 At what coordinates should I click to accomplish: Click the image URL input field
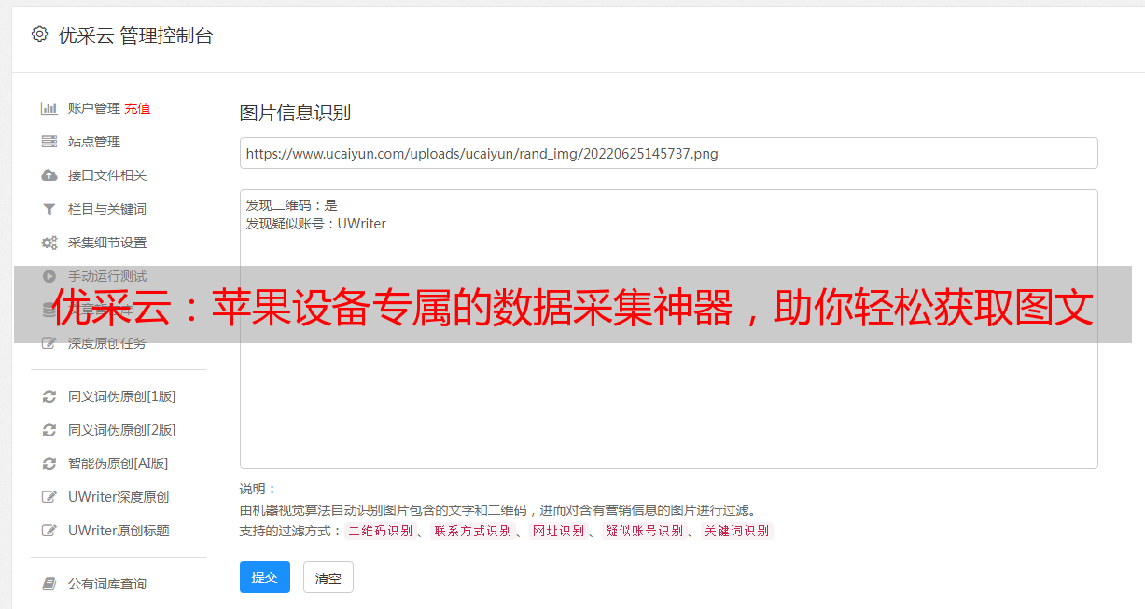(668, 153)
